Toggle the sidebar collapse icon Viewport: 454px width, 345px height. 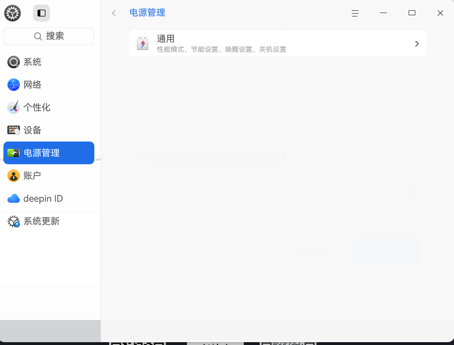tap(41, 13)
